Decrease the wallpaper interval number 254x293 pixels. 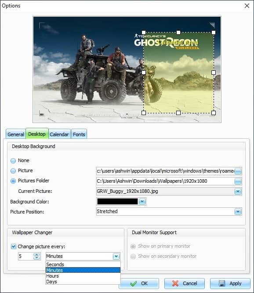pyautogui.click(x=37, y=258)
